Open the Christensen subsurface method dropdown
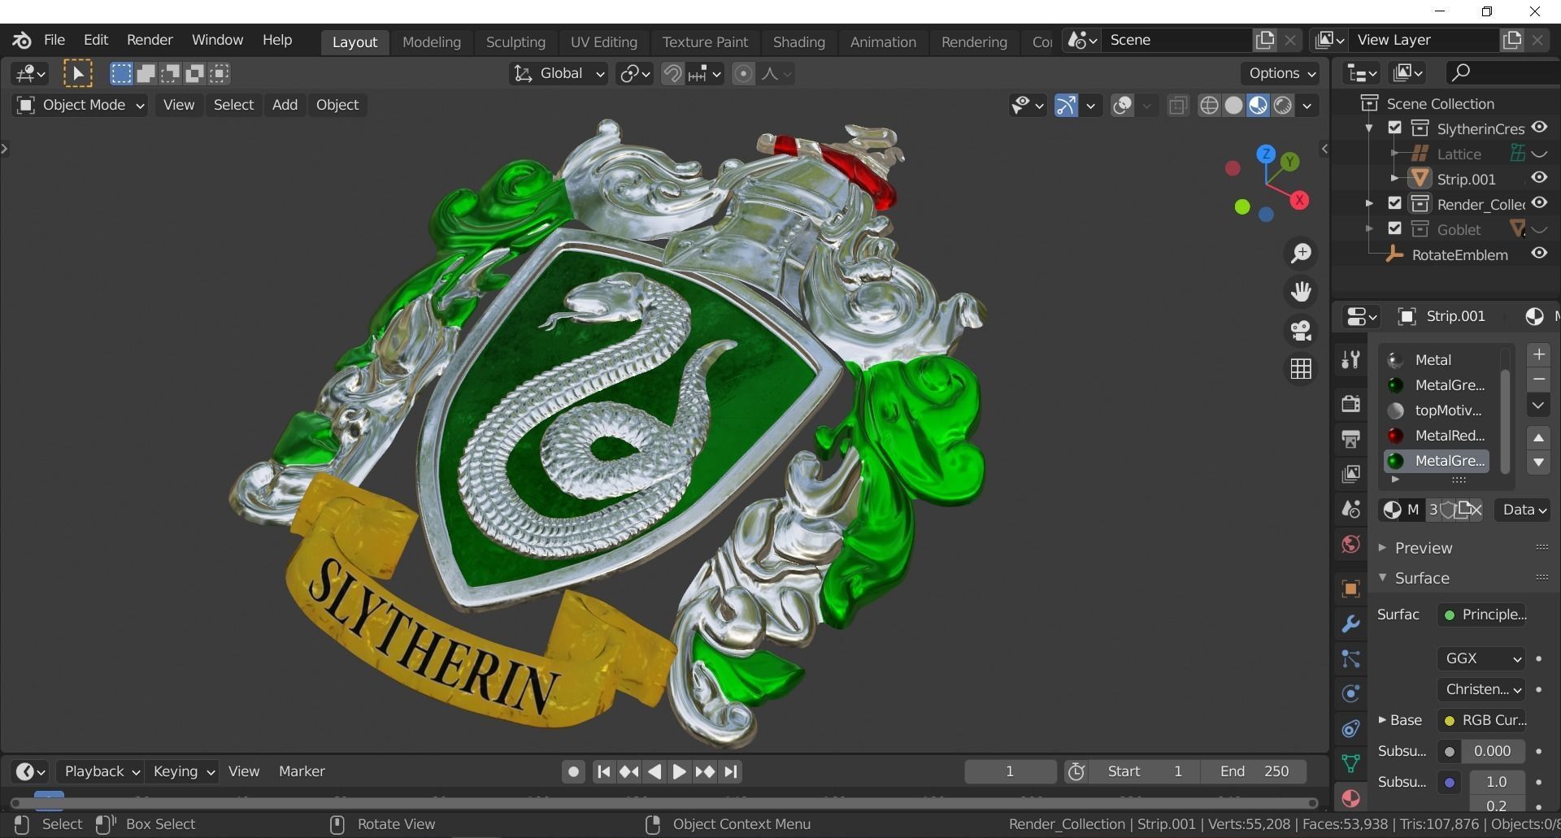This screenshot has height=838, width=1561. pos(1481,689)
